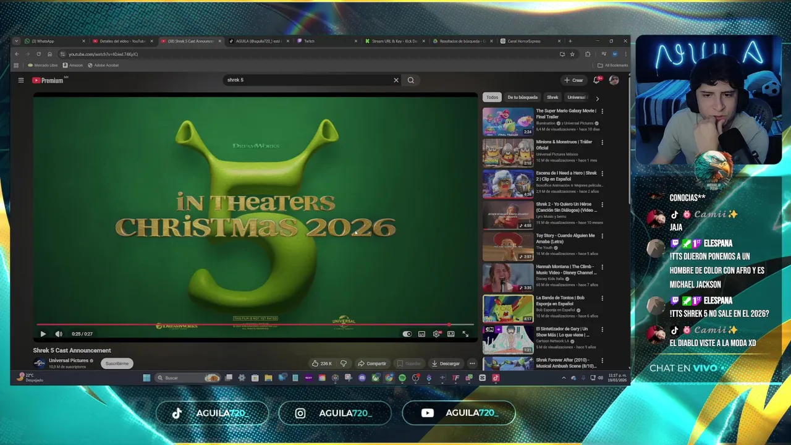Mute the video with the speaker icon

[59, 334]
